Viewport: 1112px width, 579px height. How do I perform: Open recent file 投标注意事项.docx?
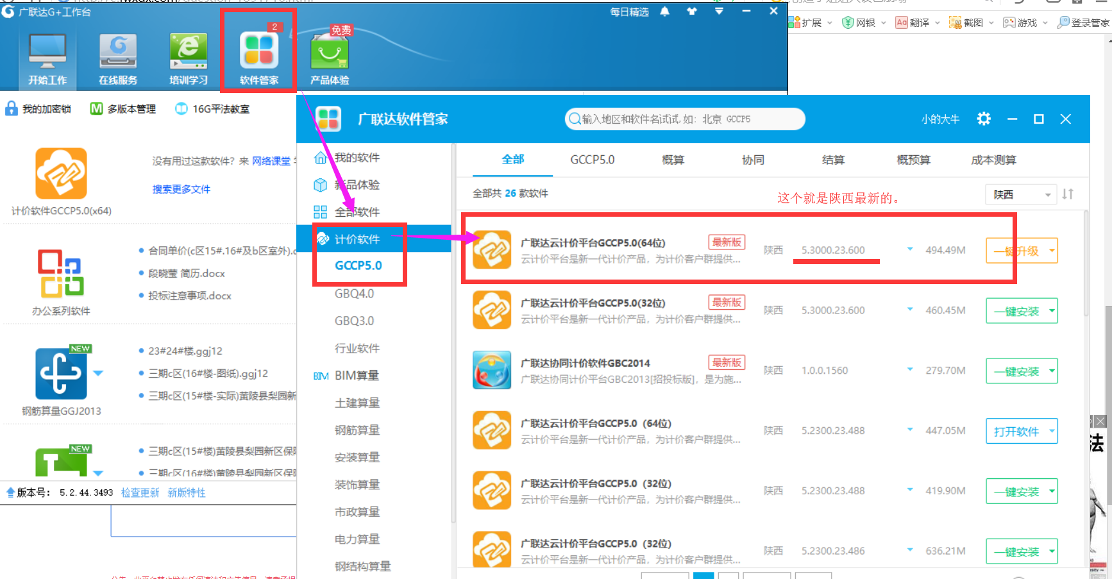click(190, 296)
